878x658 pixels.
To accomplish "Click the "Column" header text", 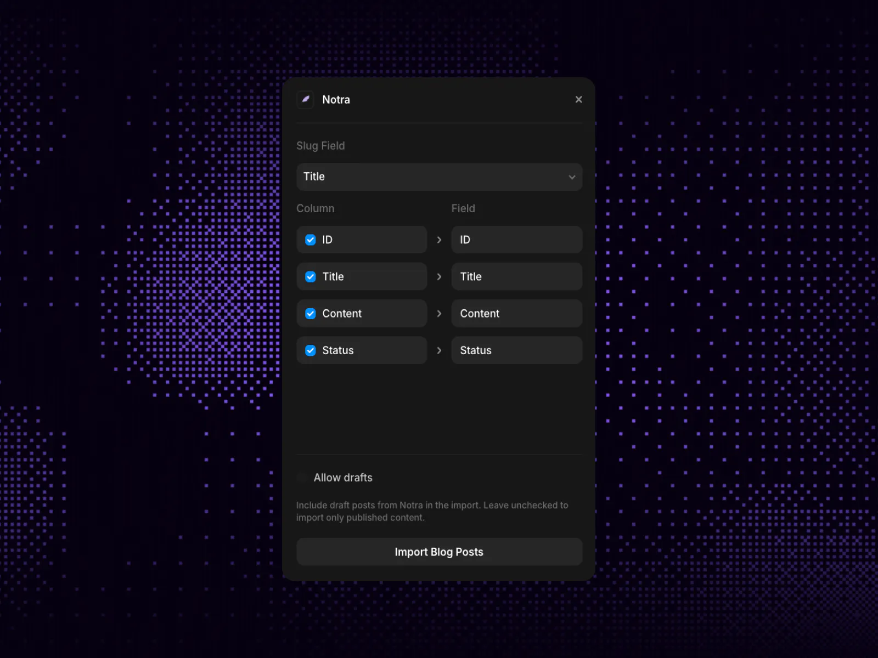I will coord(315,208).
